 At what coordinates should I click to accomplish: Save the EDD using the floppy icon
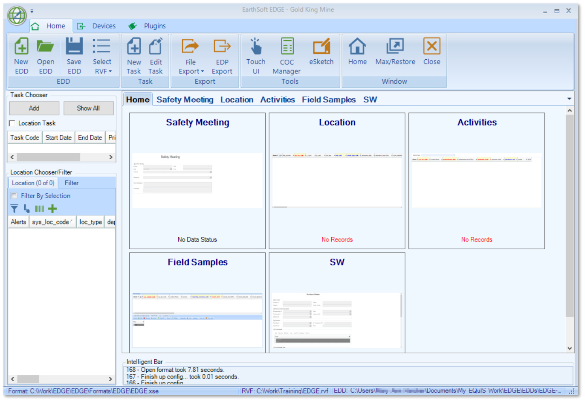point(74,46)
